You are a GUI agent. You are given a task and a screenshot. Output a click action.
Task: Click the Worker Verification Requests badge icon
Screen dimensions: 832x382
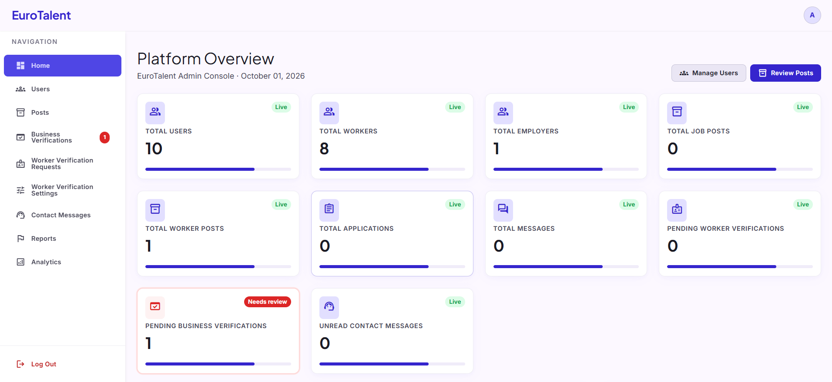(x=20, y=164)
